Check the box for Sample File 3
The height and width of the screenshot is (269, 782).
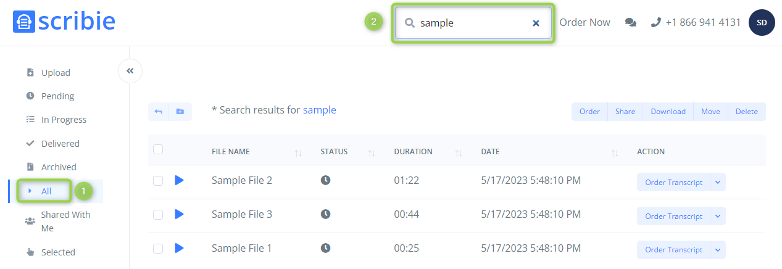pos(158,215)
